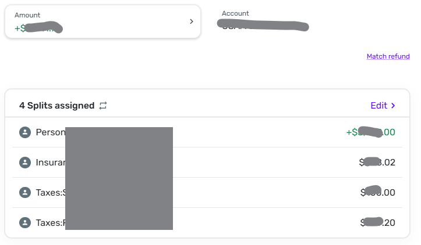Select the Account field value
Image resolution: width=421 pixels, height=245 pixels.
262,26
